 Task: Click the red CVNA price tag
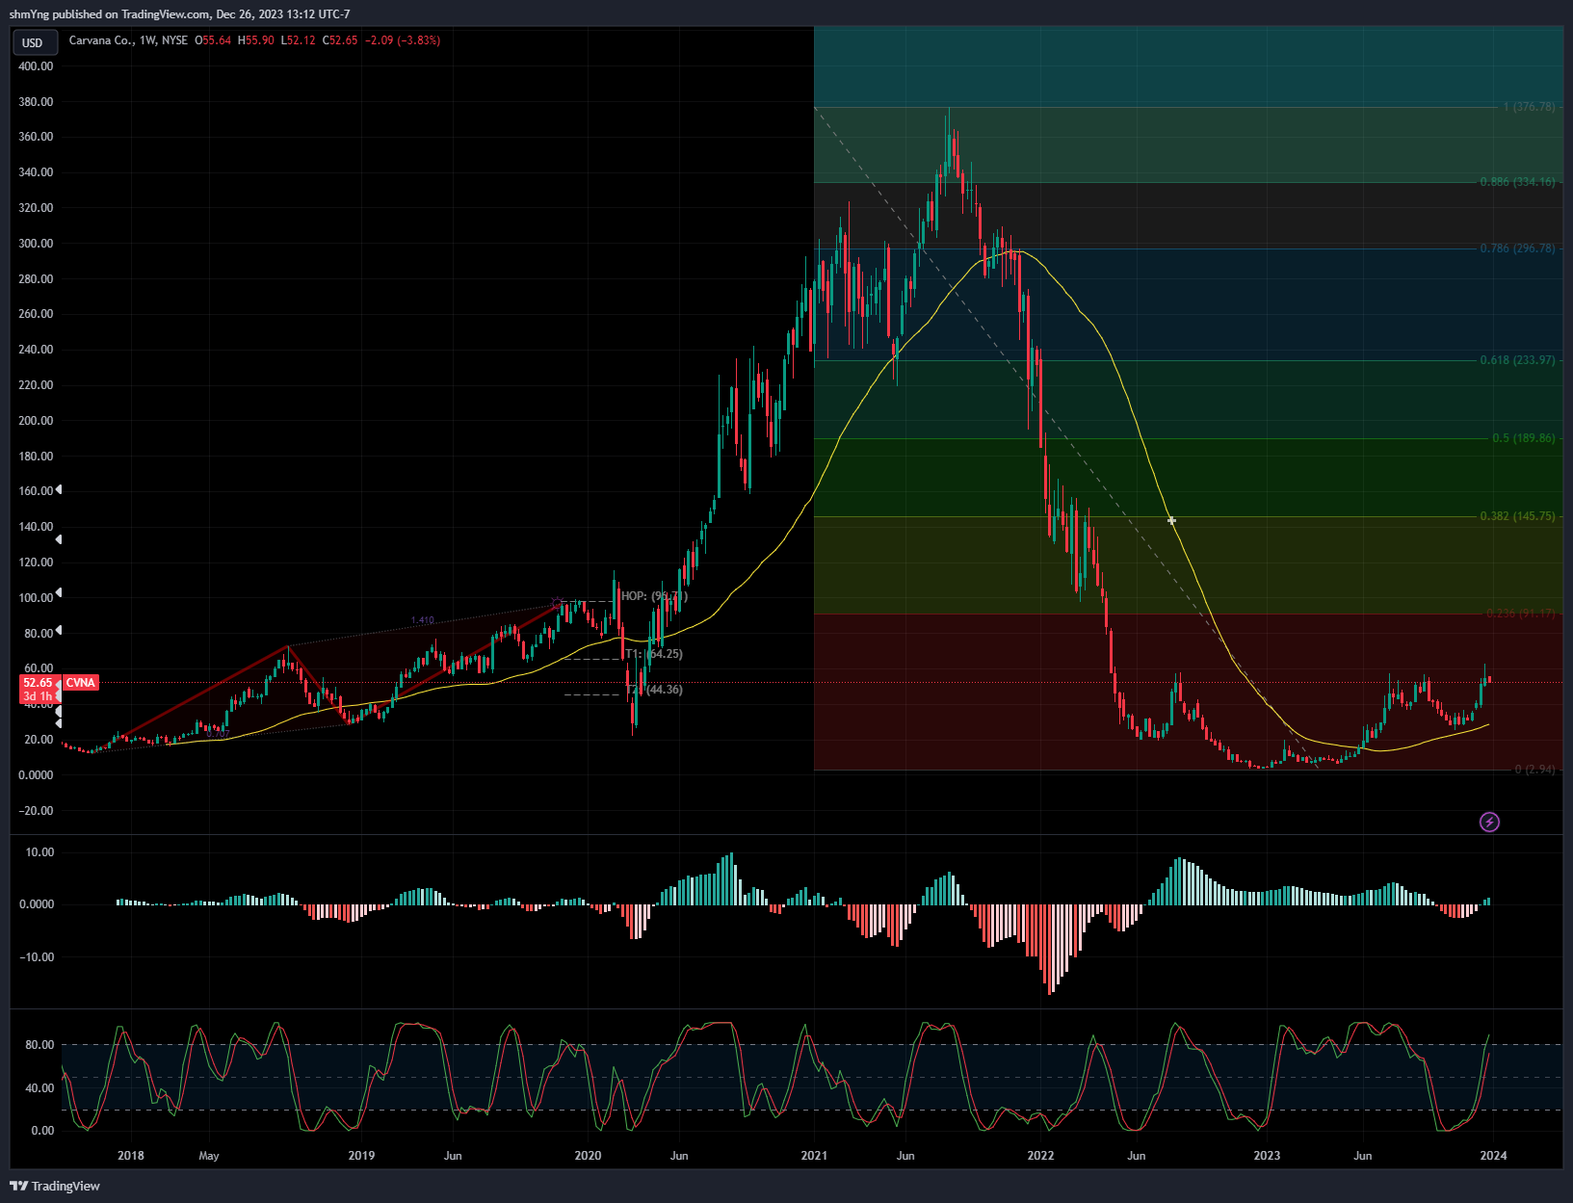click(80, 683)
